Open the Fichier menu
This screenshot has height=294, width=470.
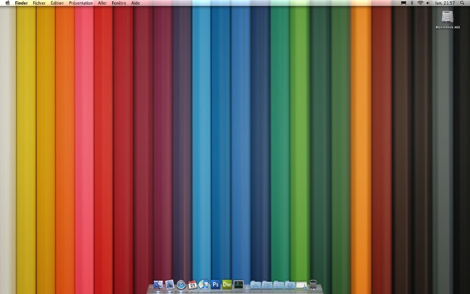pos(39,3)
